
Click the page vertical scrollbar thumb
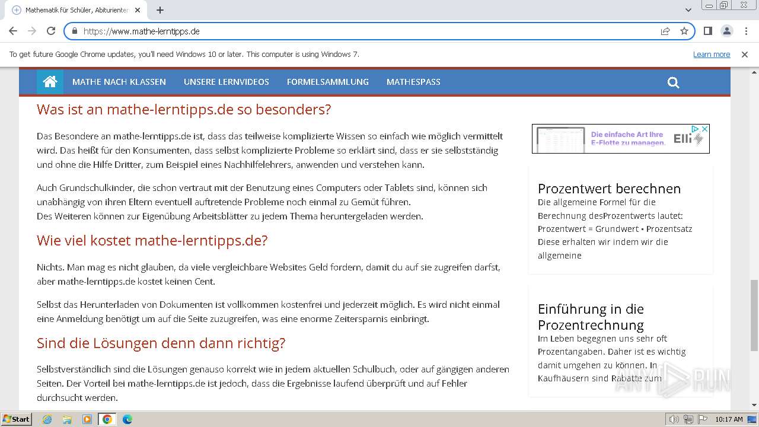pos(754,315)
